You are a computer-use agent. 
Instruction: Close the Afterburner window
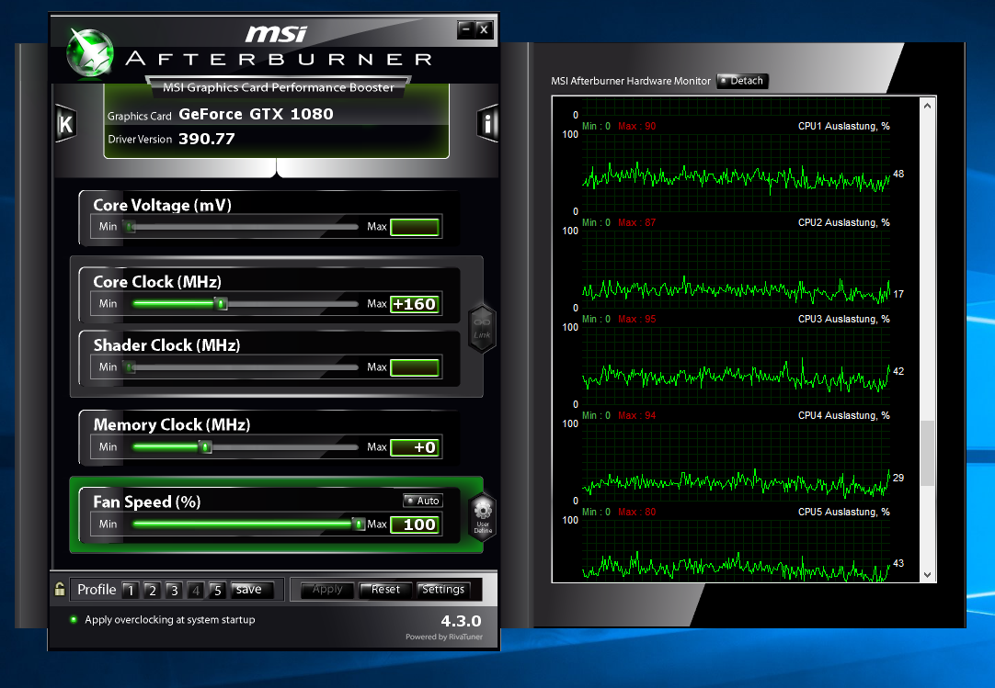point(485,29)
